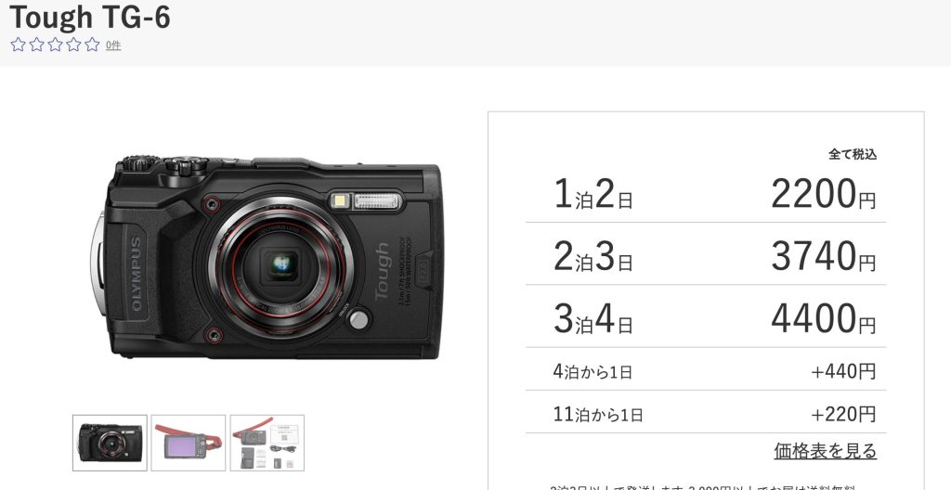
Task: Click the main Tough TG-6 product image
Action: (x=267, y=257)
